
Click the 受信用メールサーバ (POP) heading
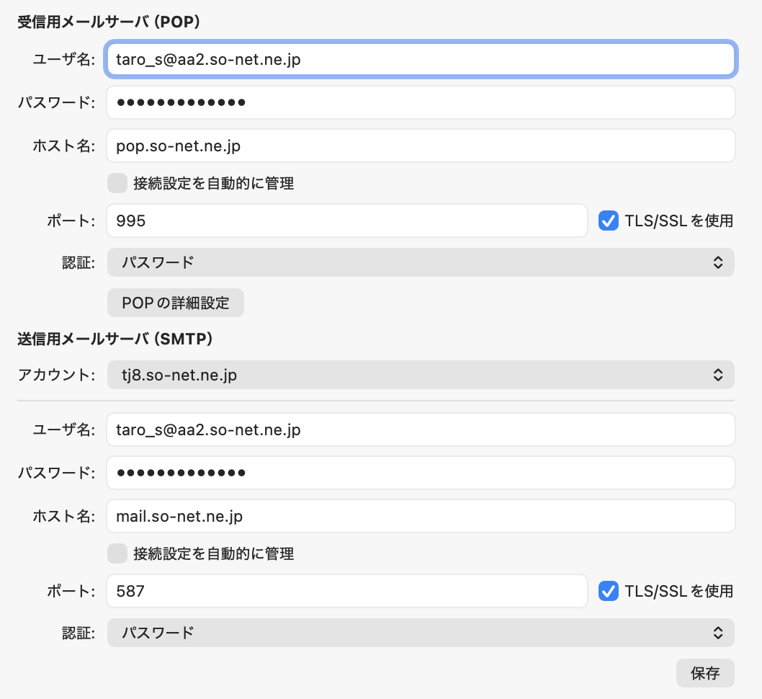click(x=109, y=22)
